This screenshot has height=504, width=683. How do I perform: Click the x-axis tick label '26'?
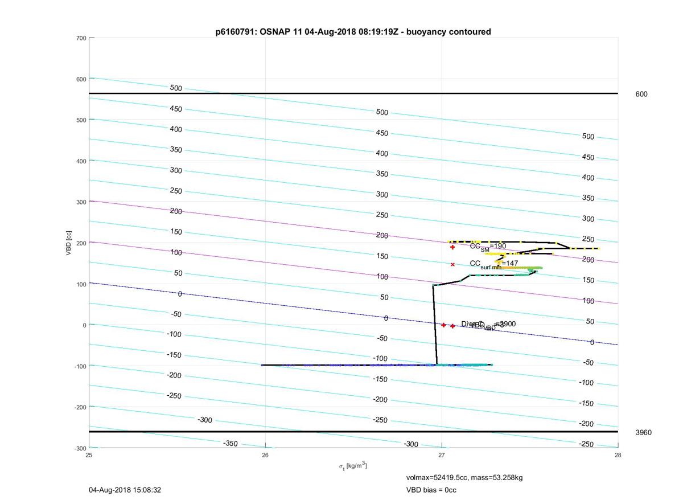click(265, 454)
